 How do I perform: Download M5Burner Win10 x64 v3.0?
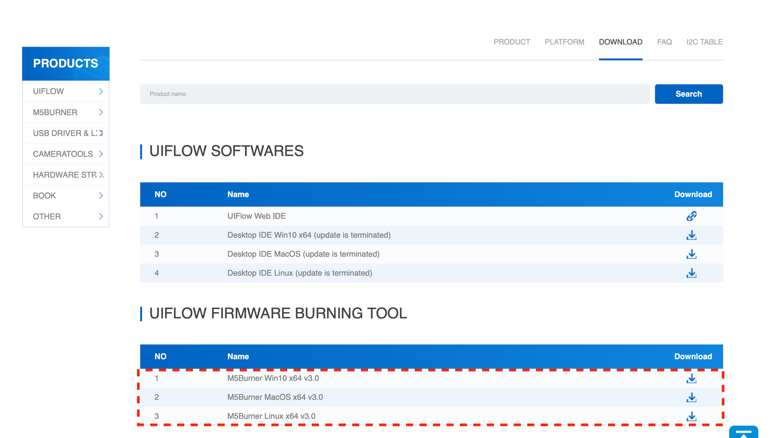point(691,378)
